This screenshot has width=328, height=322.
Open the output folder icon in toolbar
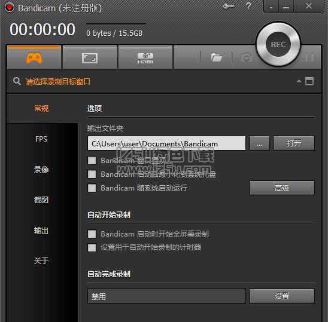[216, 57]
